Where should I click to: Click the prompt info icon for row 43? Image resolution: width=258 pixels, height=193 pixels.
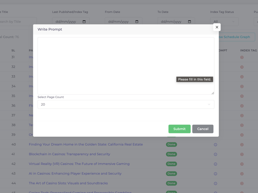(215, 174)
